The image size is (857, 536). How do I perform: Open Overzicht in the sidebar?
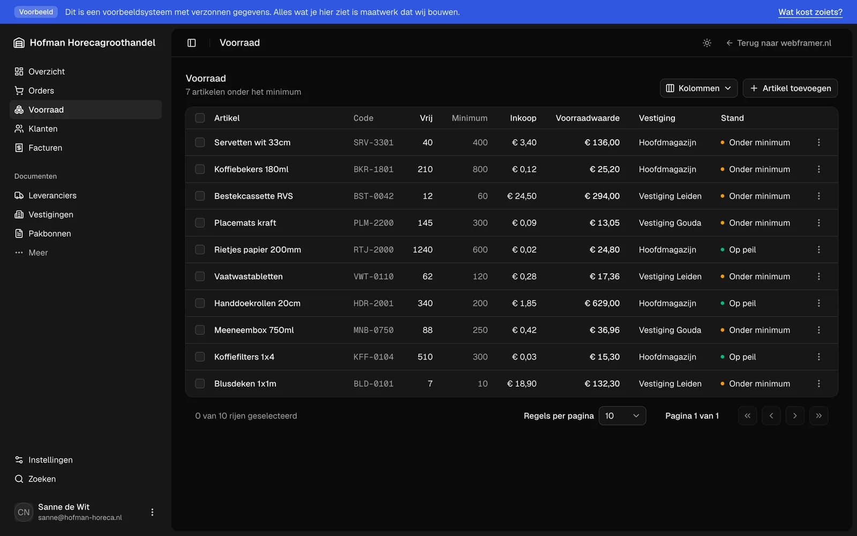point(86,71)
